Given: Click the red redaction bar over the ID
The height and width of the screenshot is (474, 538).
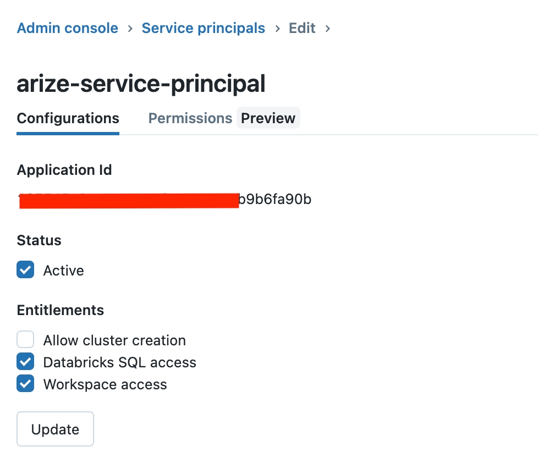Looking at the screenshot, I should pyautogui.click(x=129, y=200).
